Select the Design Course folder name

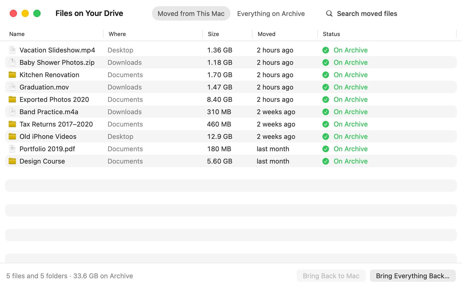pos(42,161)
